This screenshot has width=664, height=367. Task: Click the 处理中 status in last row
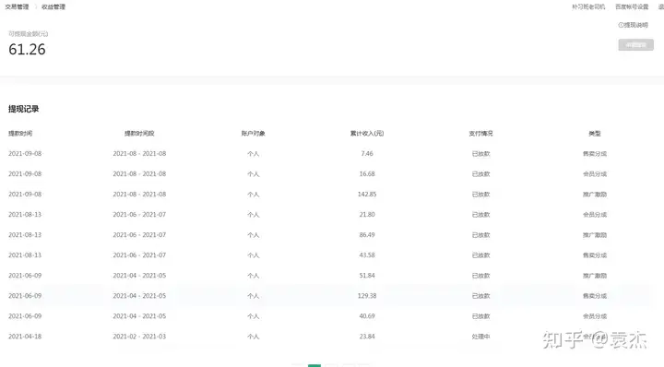pos(480,337)
